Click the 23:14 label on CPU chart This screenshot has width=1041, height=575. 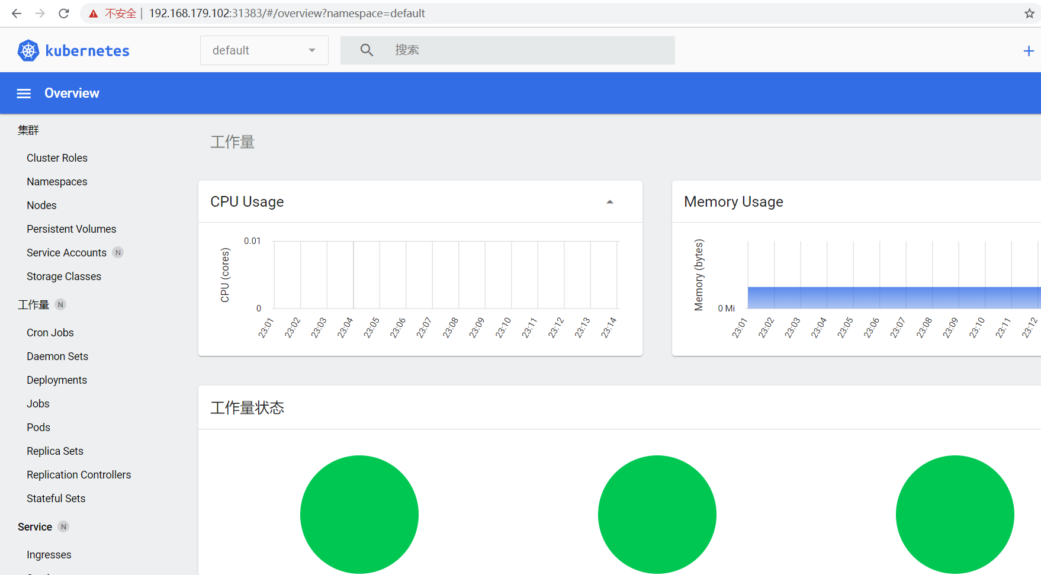pyautogui.click(x=609, y=327)
